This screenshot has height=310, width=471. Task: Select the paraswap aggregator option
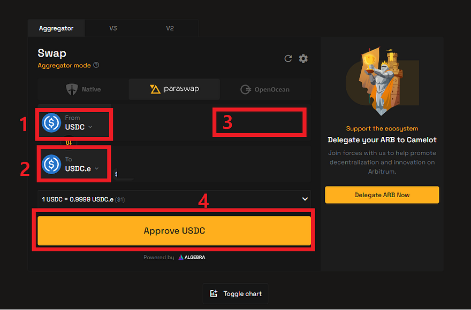[174, 89]
